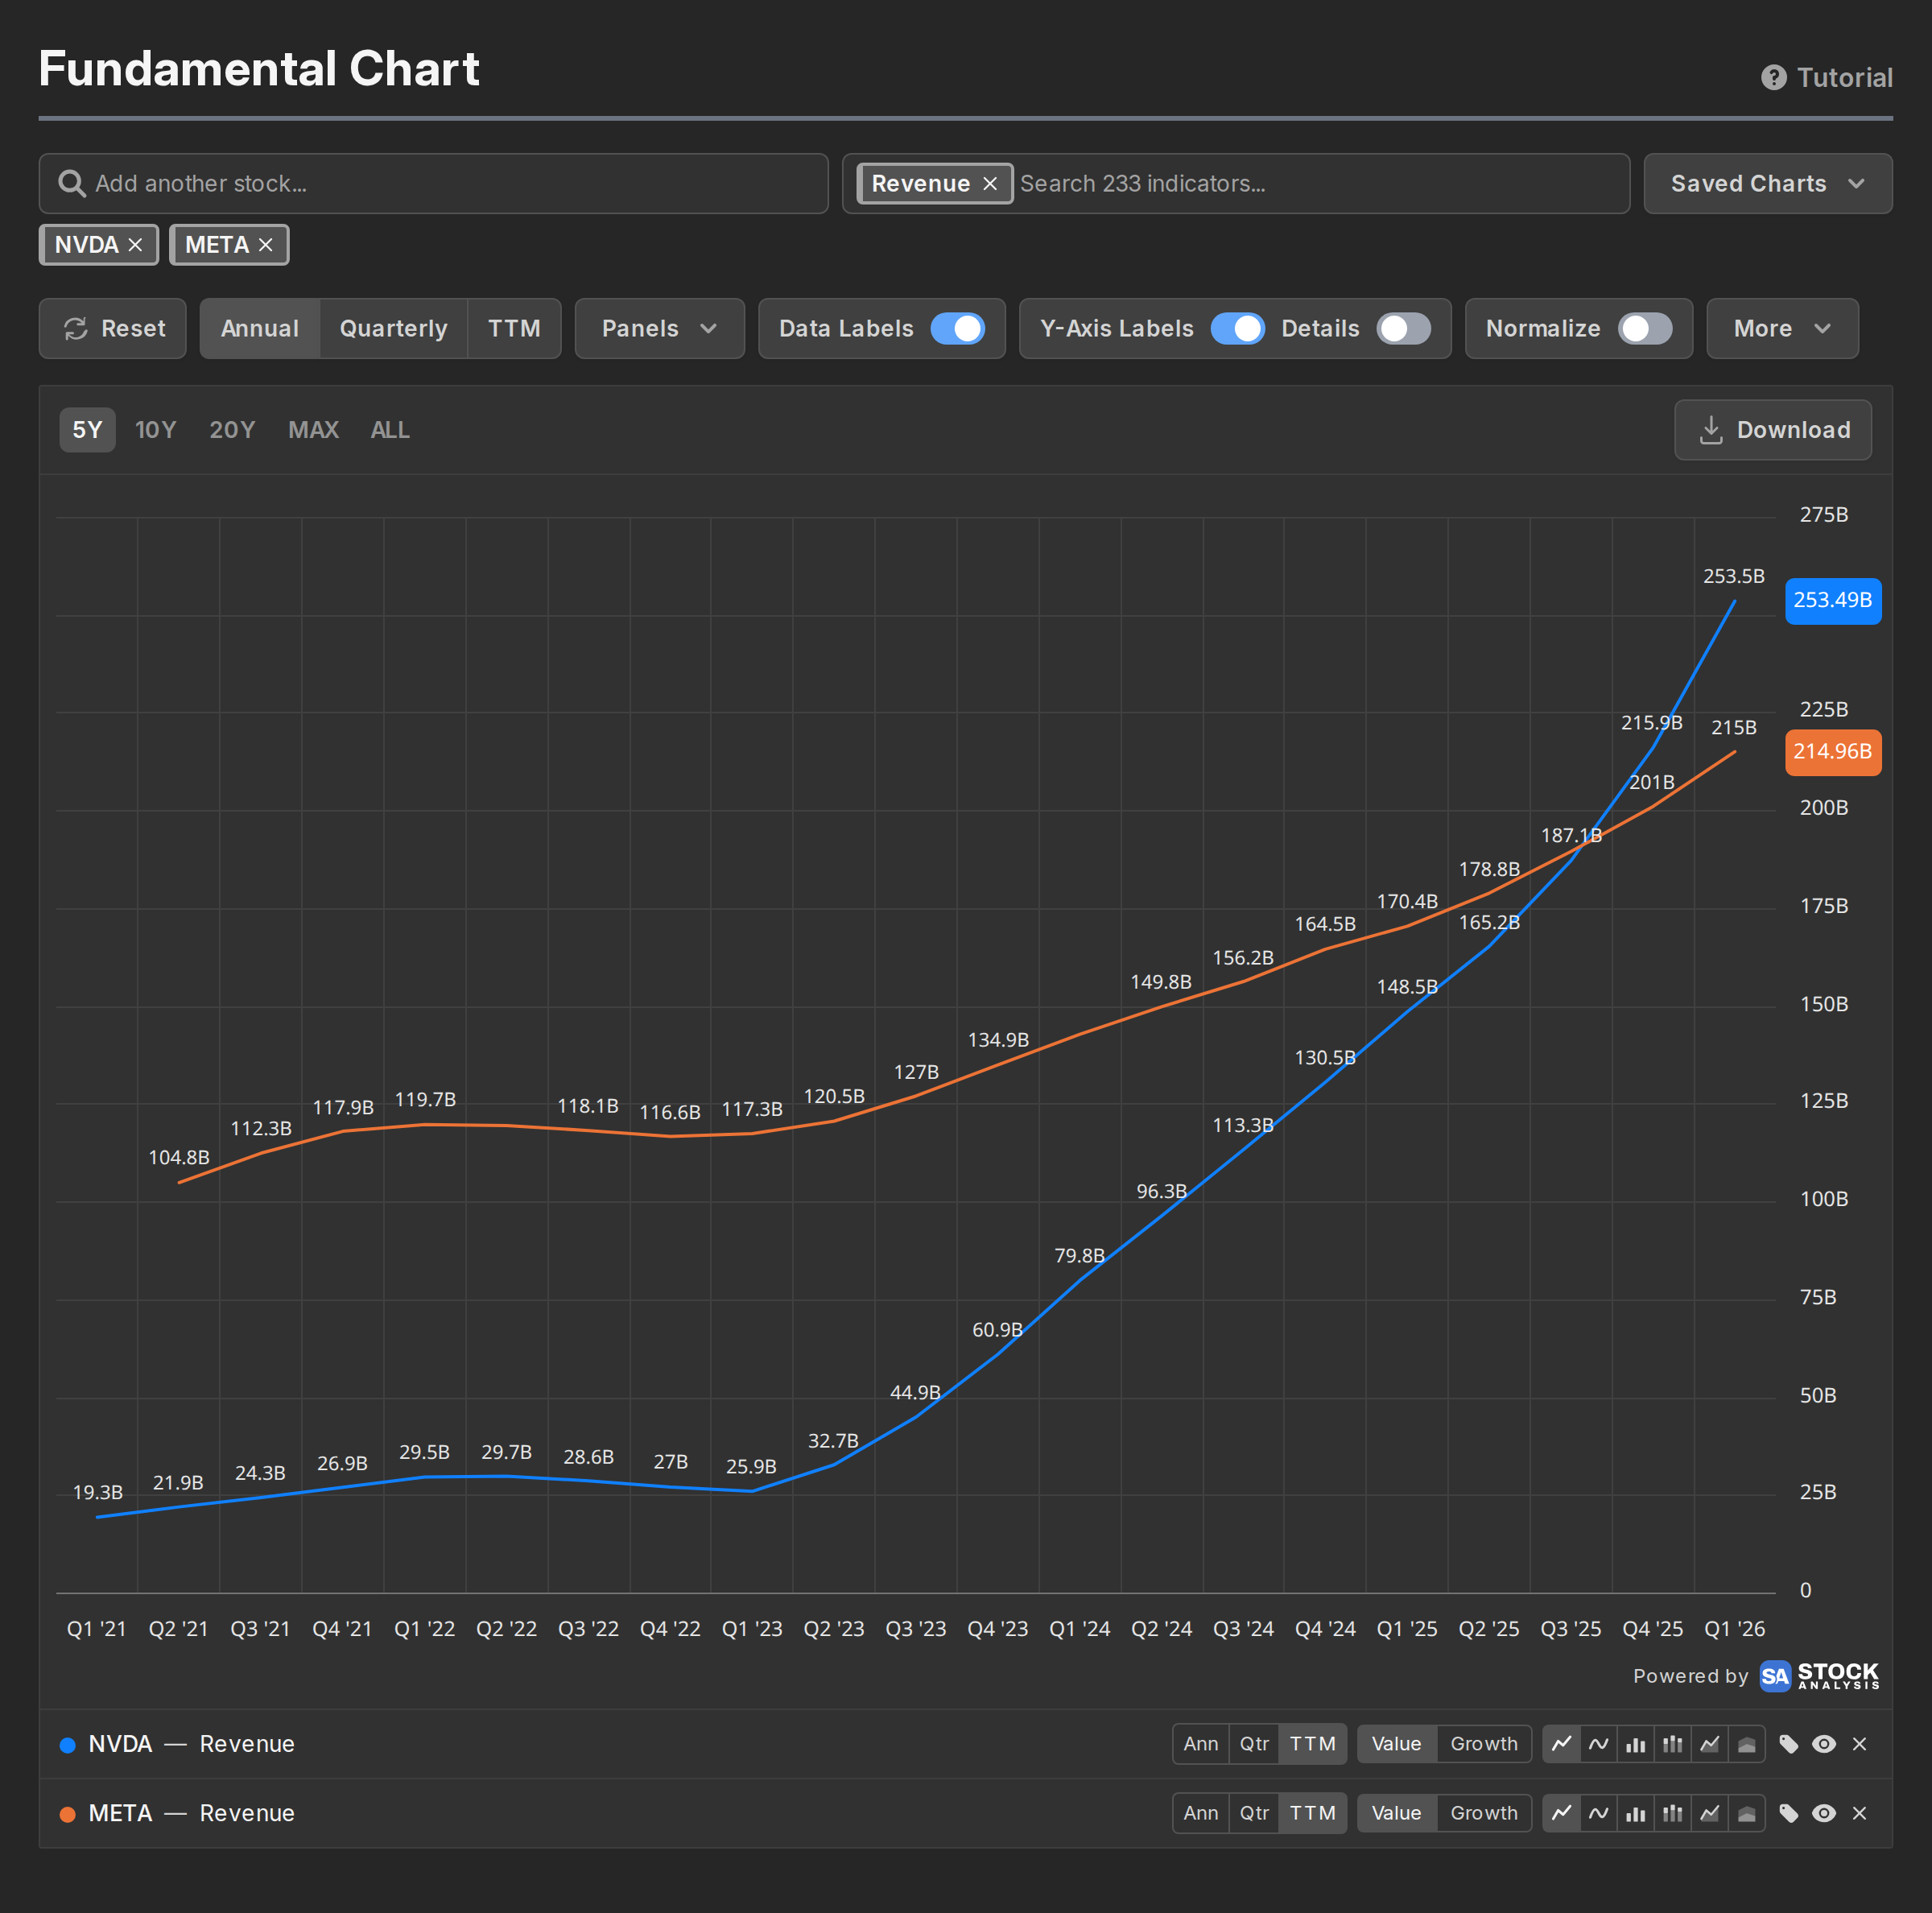Screen dimensions: 1932x1913
Task: Click the download arrow icon
Action: click(x=1711, y=430)
